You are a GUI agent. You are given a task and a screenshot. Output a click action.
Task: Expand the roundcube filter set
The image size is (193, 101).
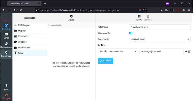coord(49,25)
